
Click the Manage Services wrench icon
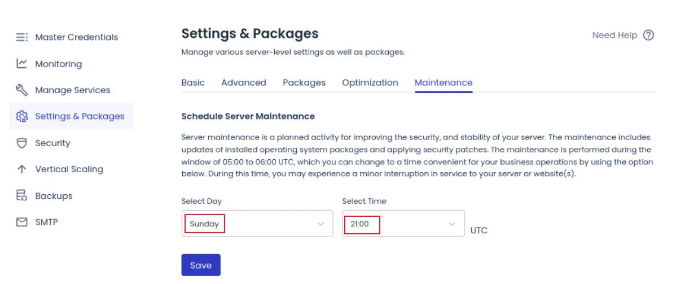[x=22, y=90]
